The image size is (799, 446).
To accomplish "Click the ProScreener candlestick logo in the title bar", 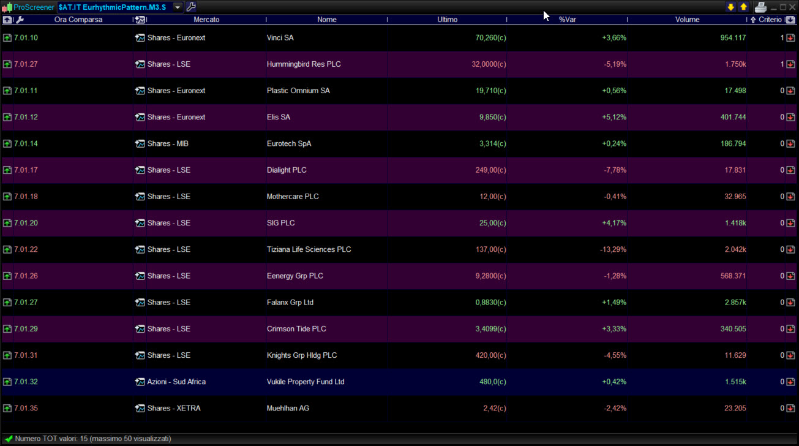I will click(7, 7).
